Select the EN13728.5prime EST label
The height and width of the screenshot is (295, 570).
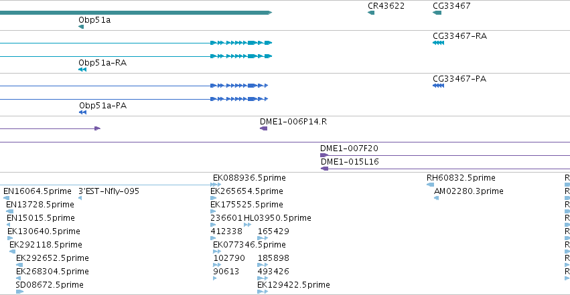point(40,205)
